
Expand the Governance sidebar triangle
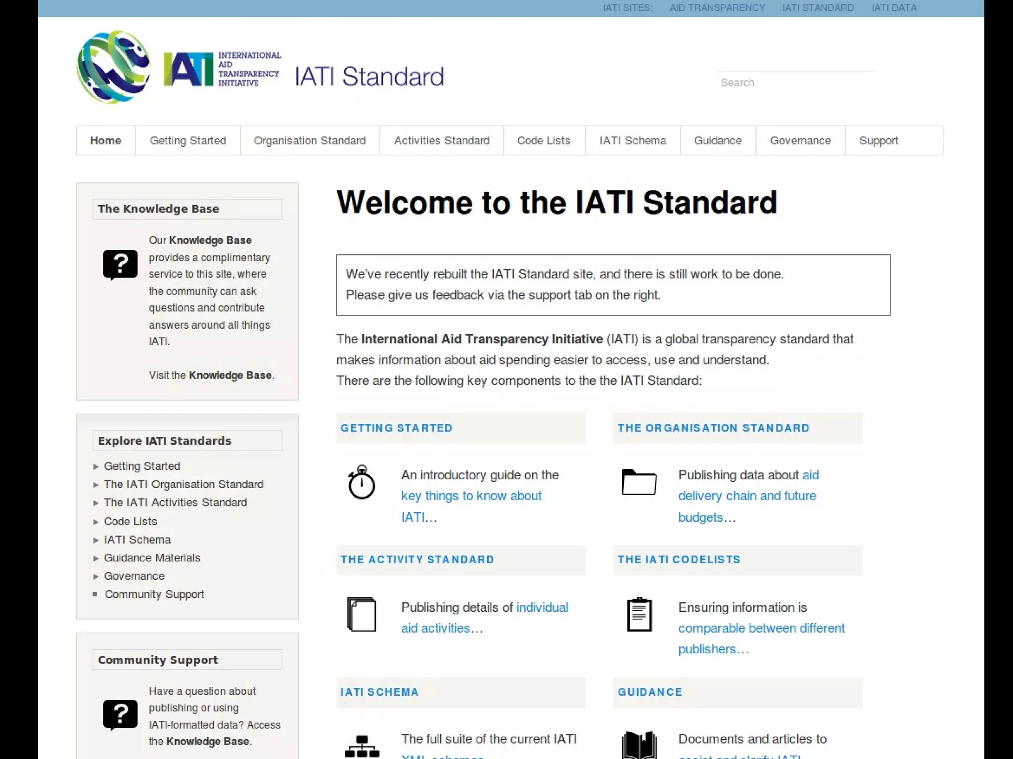tap(96, 577)
